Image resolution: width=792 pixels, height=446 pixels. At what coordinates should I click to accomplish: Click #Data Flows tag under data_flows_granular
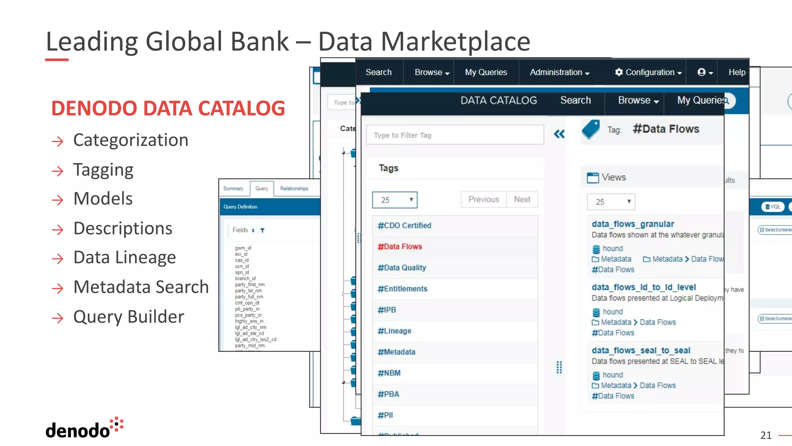613,270
